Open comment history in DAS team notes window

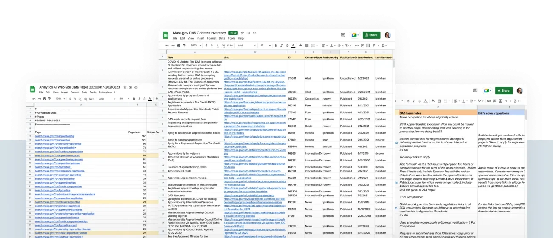click(x=475, y=90)
